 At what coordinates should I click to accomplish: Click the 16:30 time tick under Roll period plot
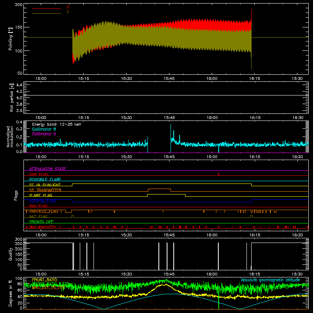[298, 118]
